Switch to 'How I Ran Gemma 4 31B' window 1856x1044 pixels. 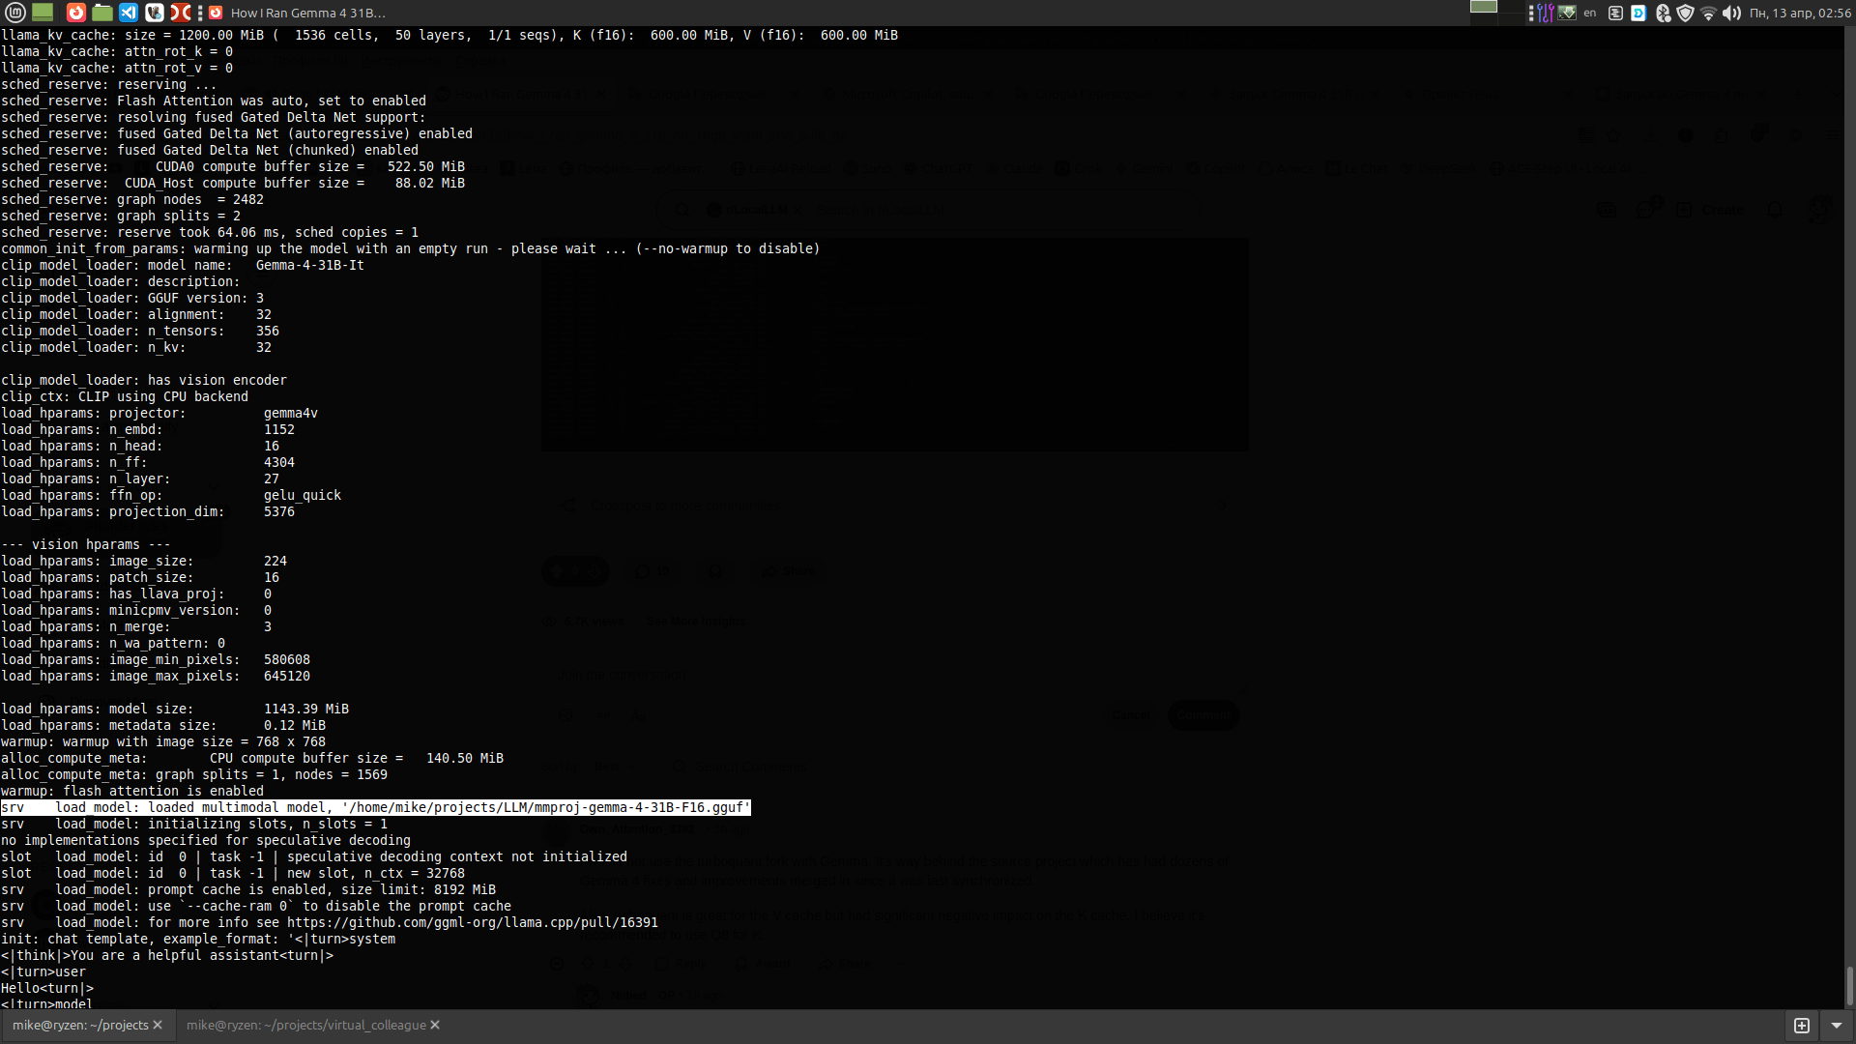298,13
